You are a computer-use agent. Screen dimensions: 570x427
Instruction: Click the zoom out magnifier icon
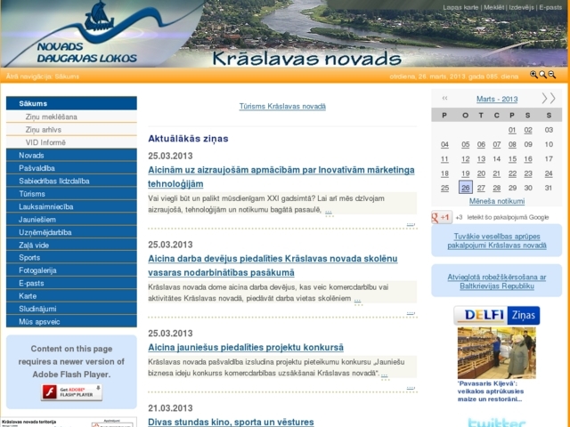(x=552, y=76)
